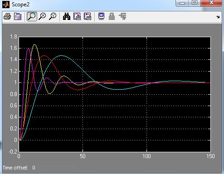Minimize the Scope2 window
The height and width of the screenshot is (174, 224).
click(182, 3)
